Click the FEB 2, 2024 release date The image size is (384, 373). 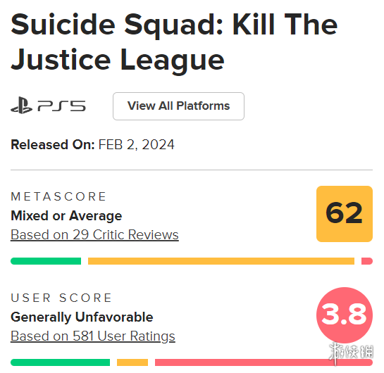137,144
